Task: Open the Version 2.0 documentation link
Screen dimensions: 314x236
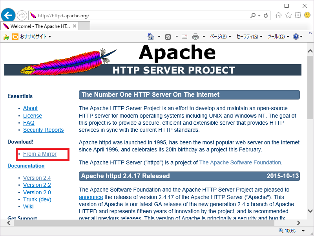Action: click(x=37, y=192)
